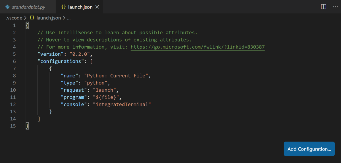Image resolution: width=341 pixels, height=163 pixels.
Task: Click the Python icon on standardplot.py tab
Action: pos(8,7)
